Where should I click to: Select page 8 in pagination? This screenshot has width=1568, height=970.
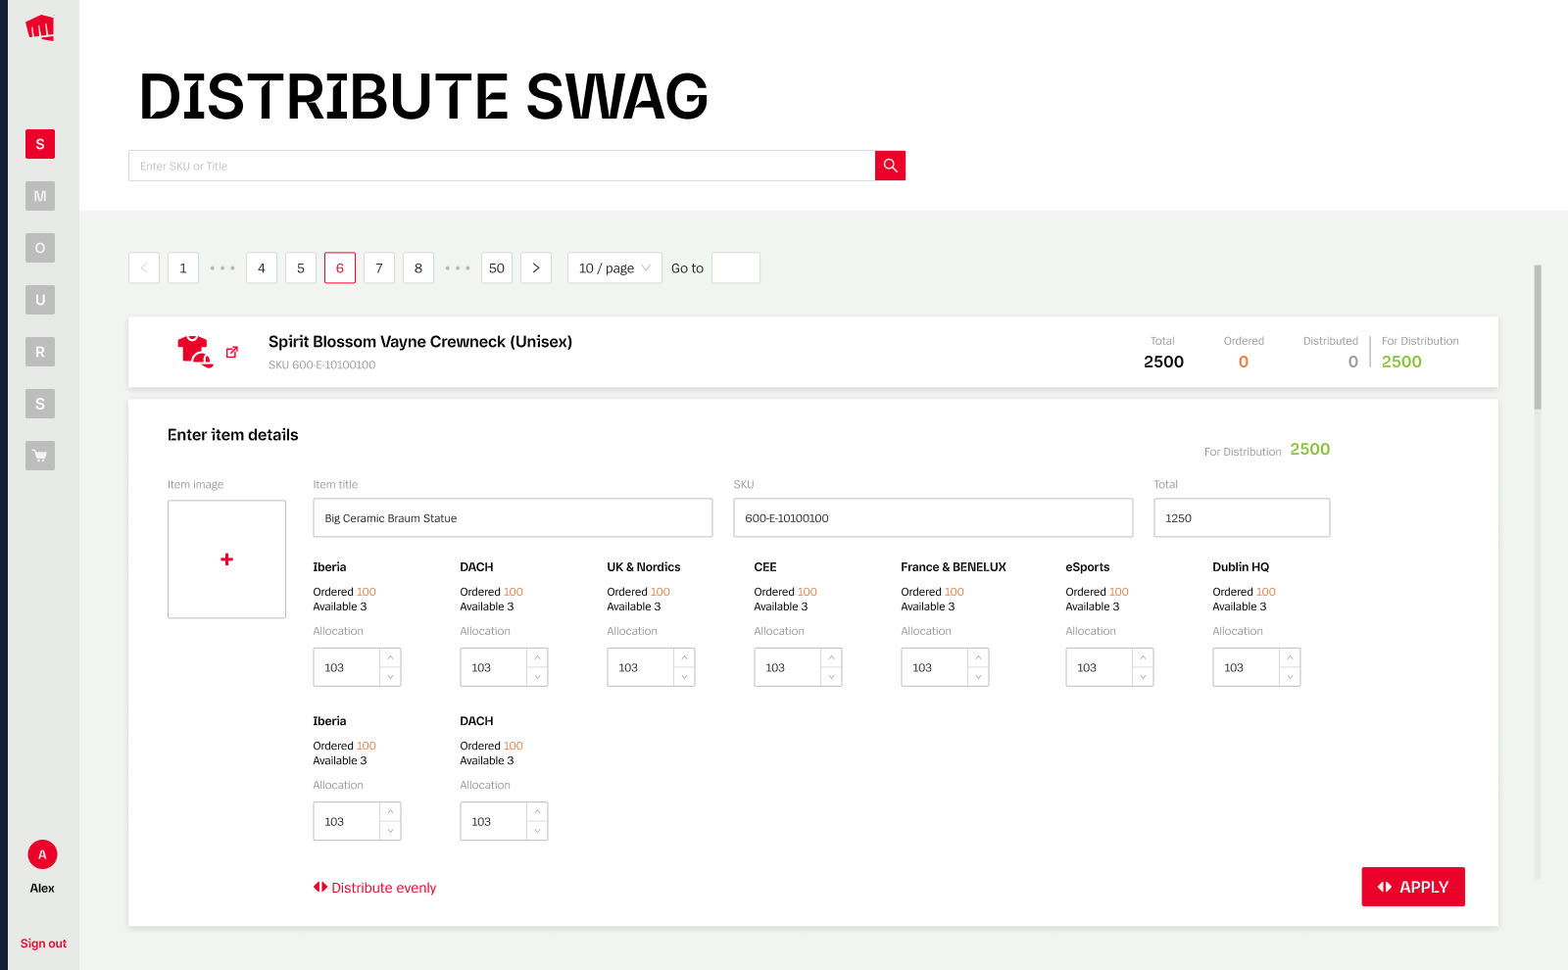(x=418, y=267)
